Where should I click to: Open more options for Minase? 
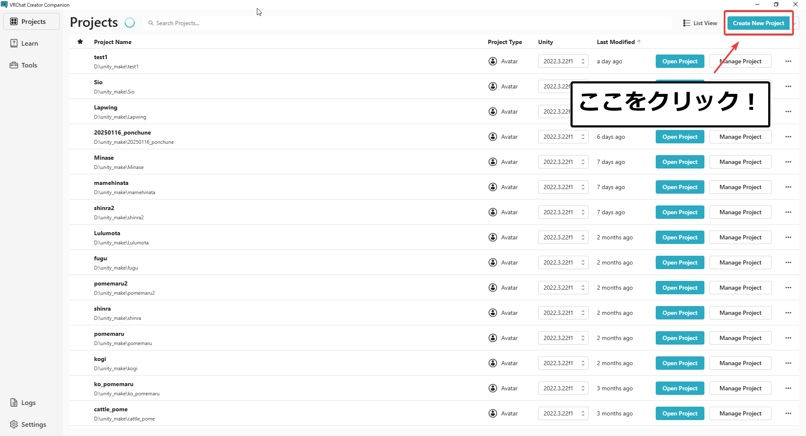788,162
